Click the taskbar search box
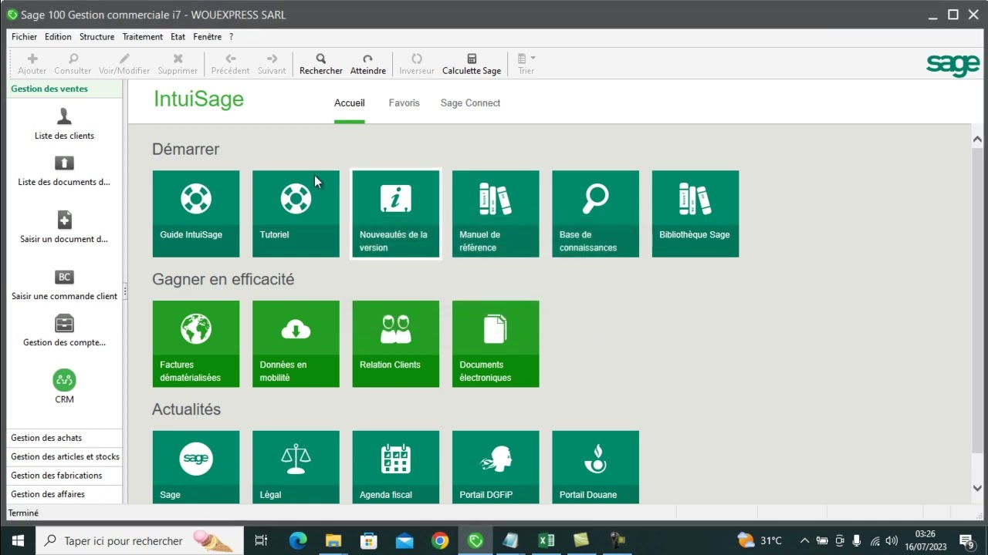The height and width of the screenshot is (555, 988). (x=140, y=540)
